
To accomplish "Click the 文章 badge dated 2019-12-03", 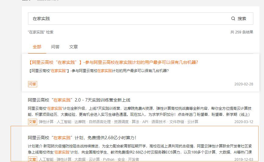I will (33, 159).
